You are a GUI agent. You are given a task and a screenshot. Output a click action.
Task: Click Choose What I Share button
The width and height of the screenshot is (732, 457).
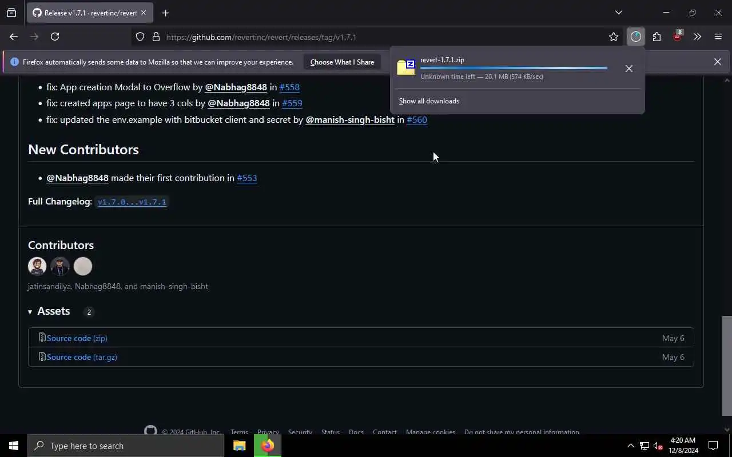point(342,62)
